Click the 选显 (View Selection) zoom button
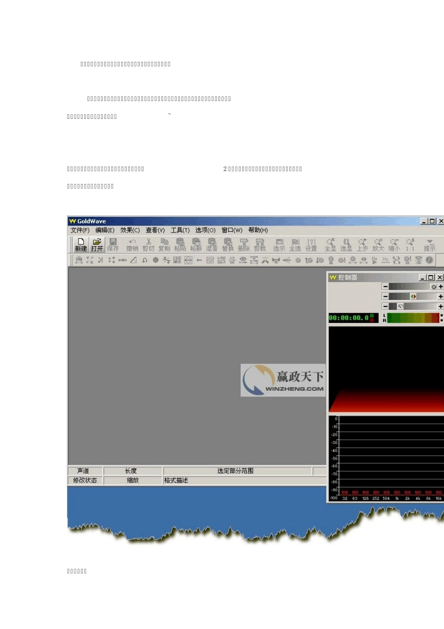 point(346,245)
